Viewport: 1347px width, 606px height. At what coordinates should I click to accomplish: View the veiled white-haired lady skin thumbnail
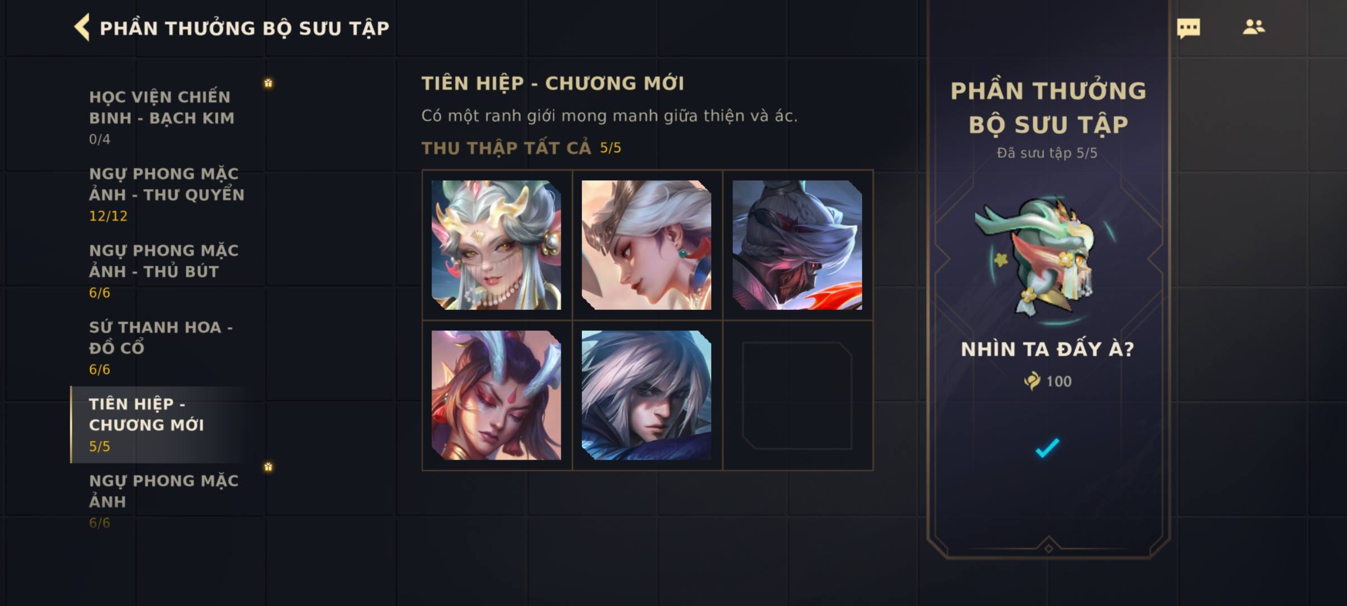[496, 245]
